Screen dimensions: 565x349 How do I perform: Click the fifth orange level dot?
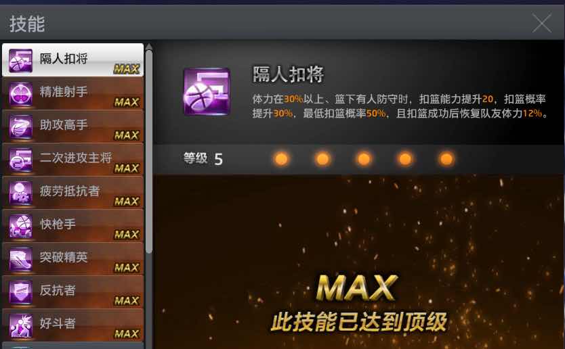(x=447, y=159)
